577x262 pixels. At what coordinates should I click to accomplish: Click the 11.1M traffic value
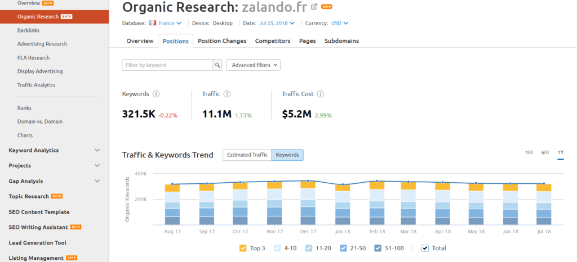(217, 115)
